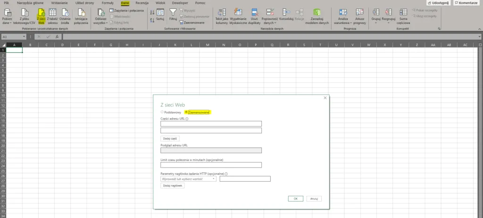
Task: Click the HTTP header value field
Action: click(245, 178)
